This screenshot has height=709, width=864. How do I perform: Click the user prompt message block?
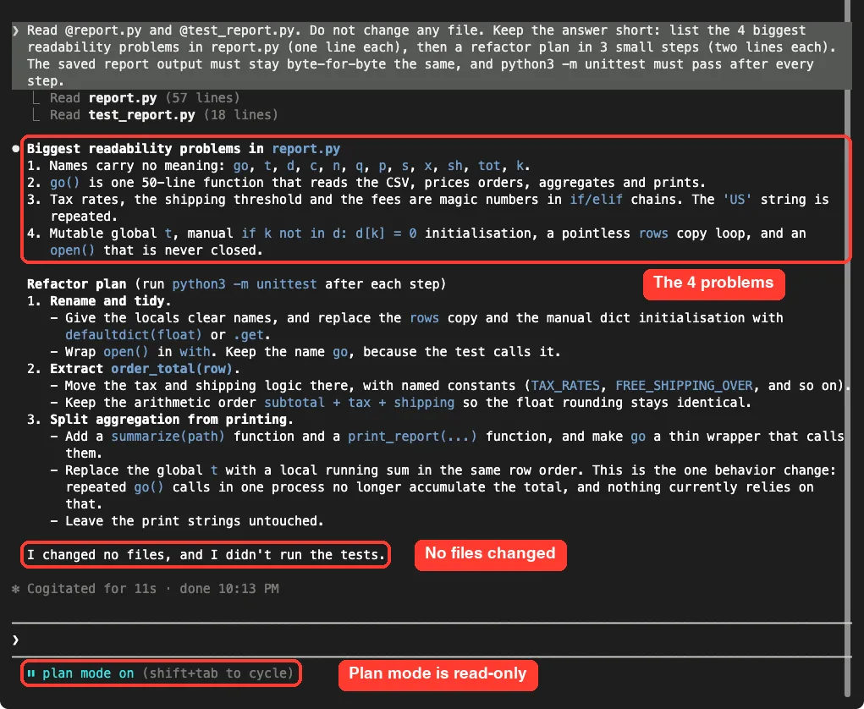click(x=432, y=56)
